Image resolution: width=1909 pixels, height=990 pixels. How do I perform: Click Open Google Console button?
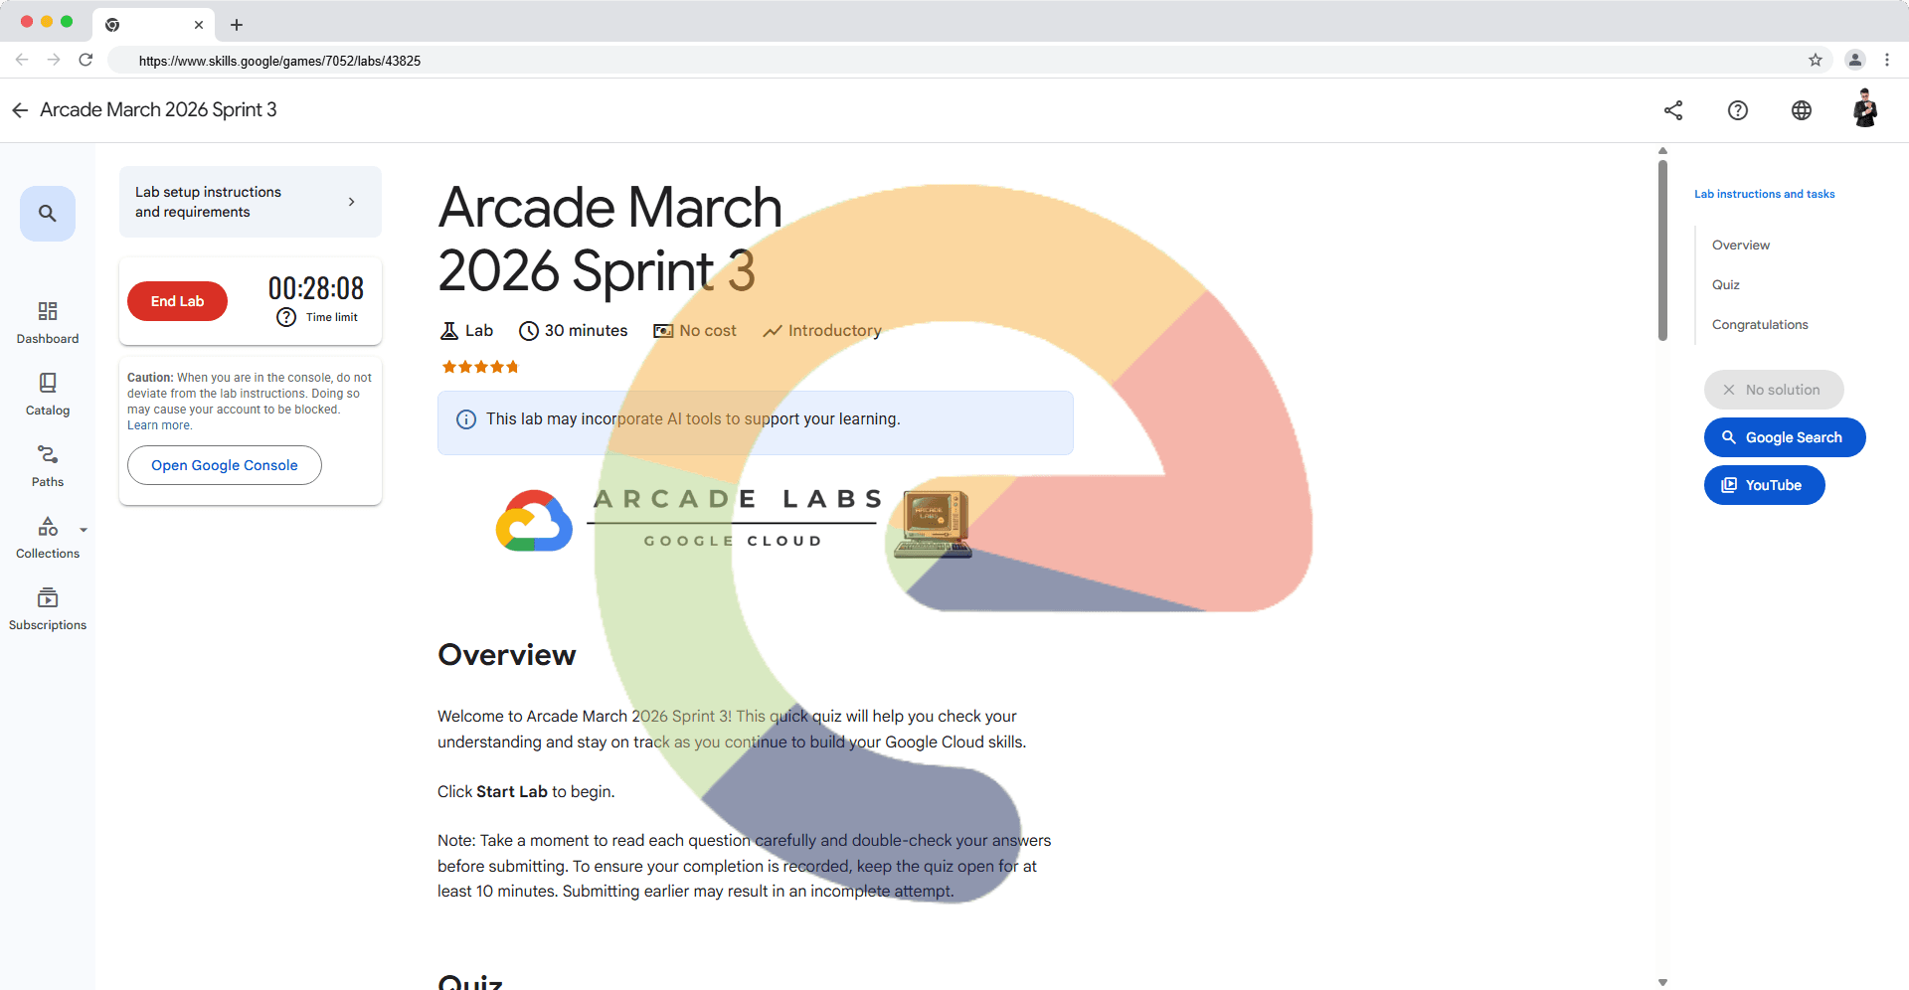[x=225, y=465]
